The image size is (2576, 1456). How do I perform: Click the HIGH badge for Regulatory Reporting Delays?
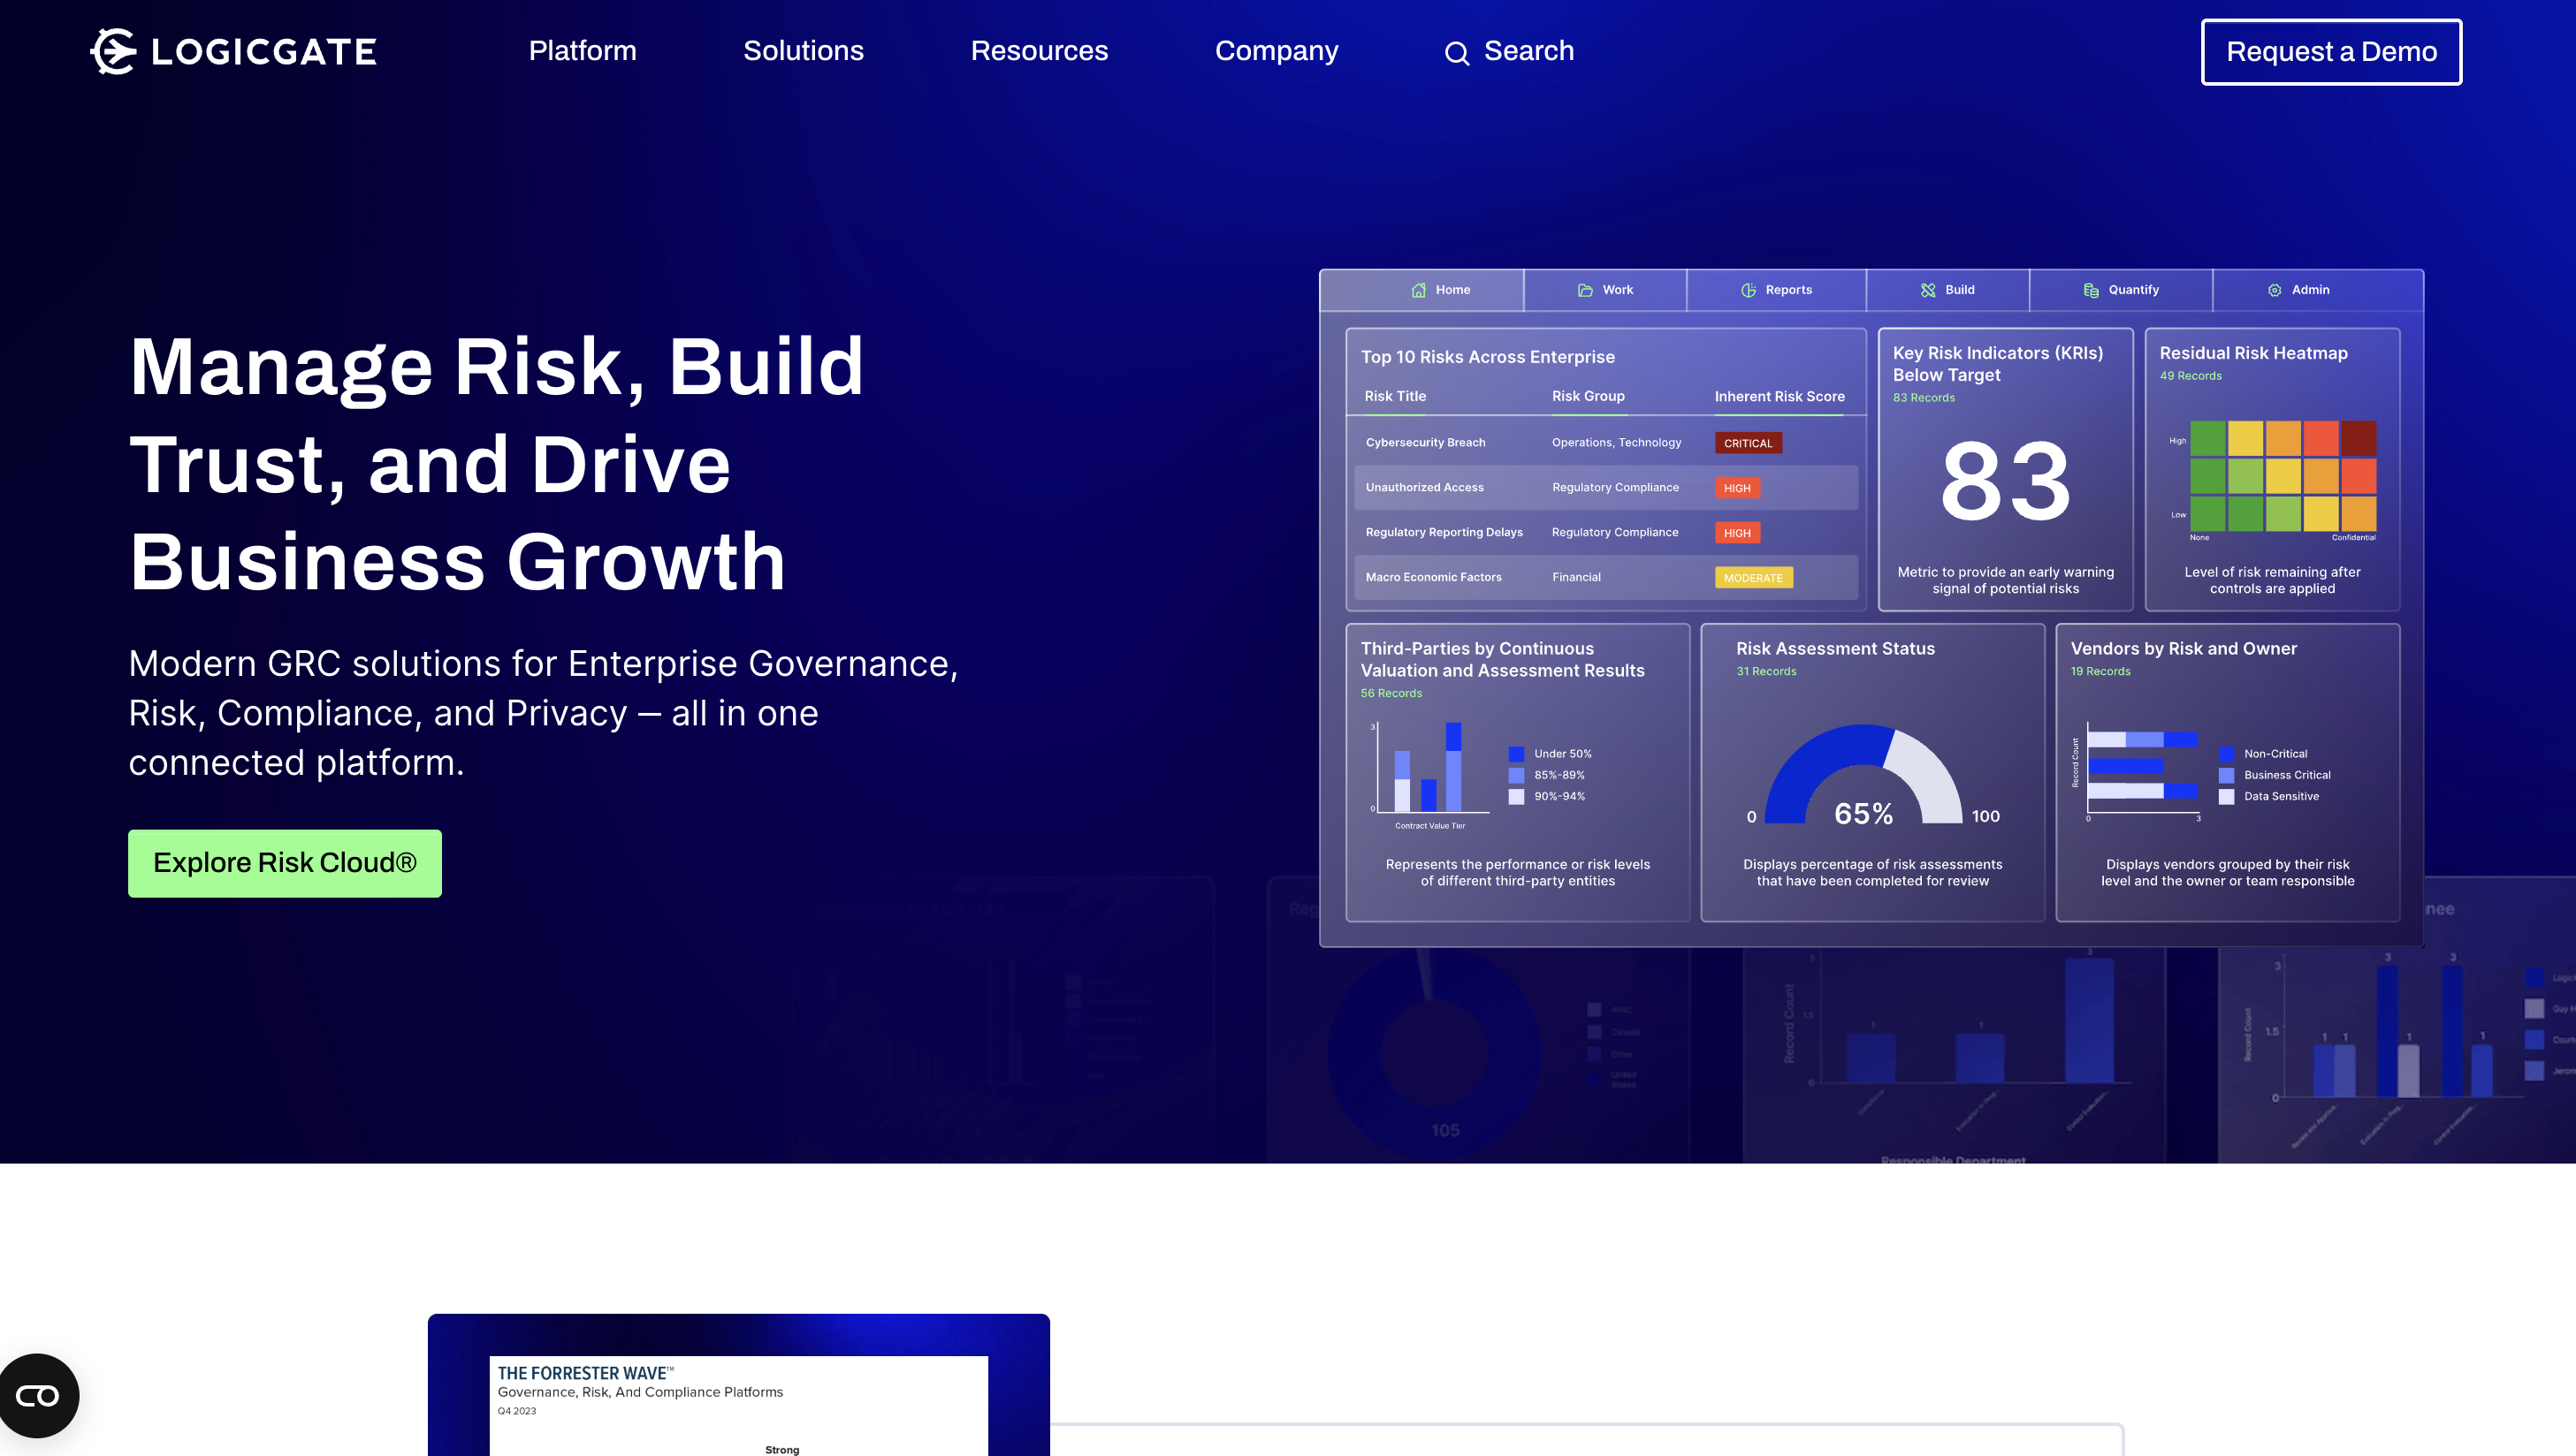coord(1737,533)
